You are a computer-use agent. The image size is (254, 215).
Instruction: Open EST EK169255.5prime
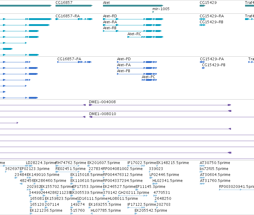coord(105,205)
